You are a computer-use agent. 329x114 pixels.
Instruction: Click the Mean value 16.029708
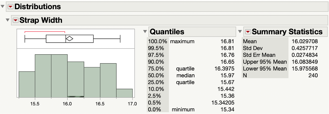[x=305, y=41]
